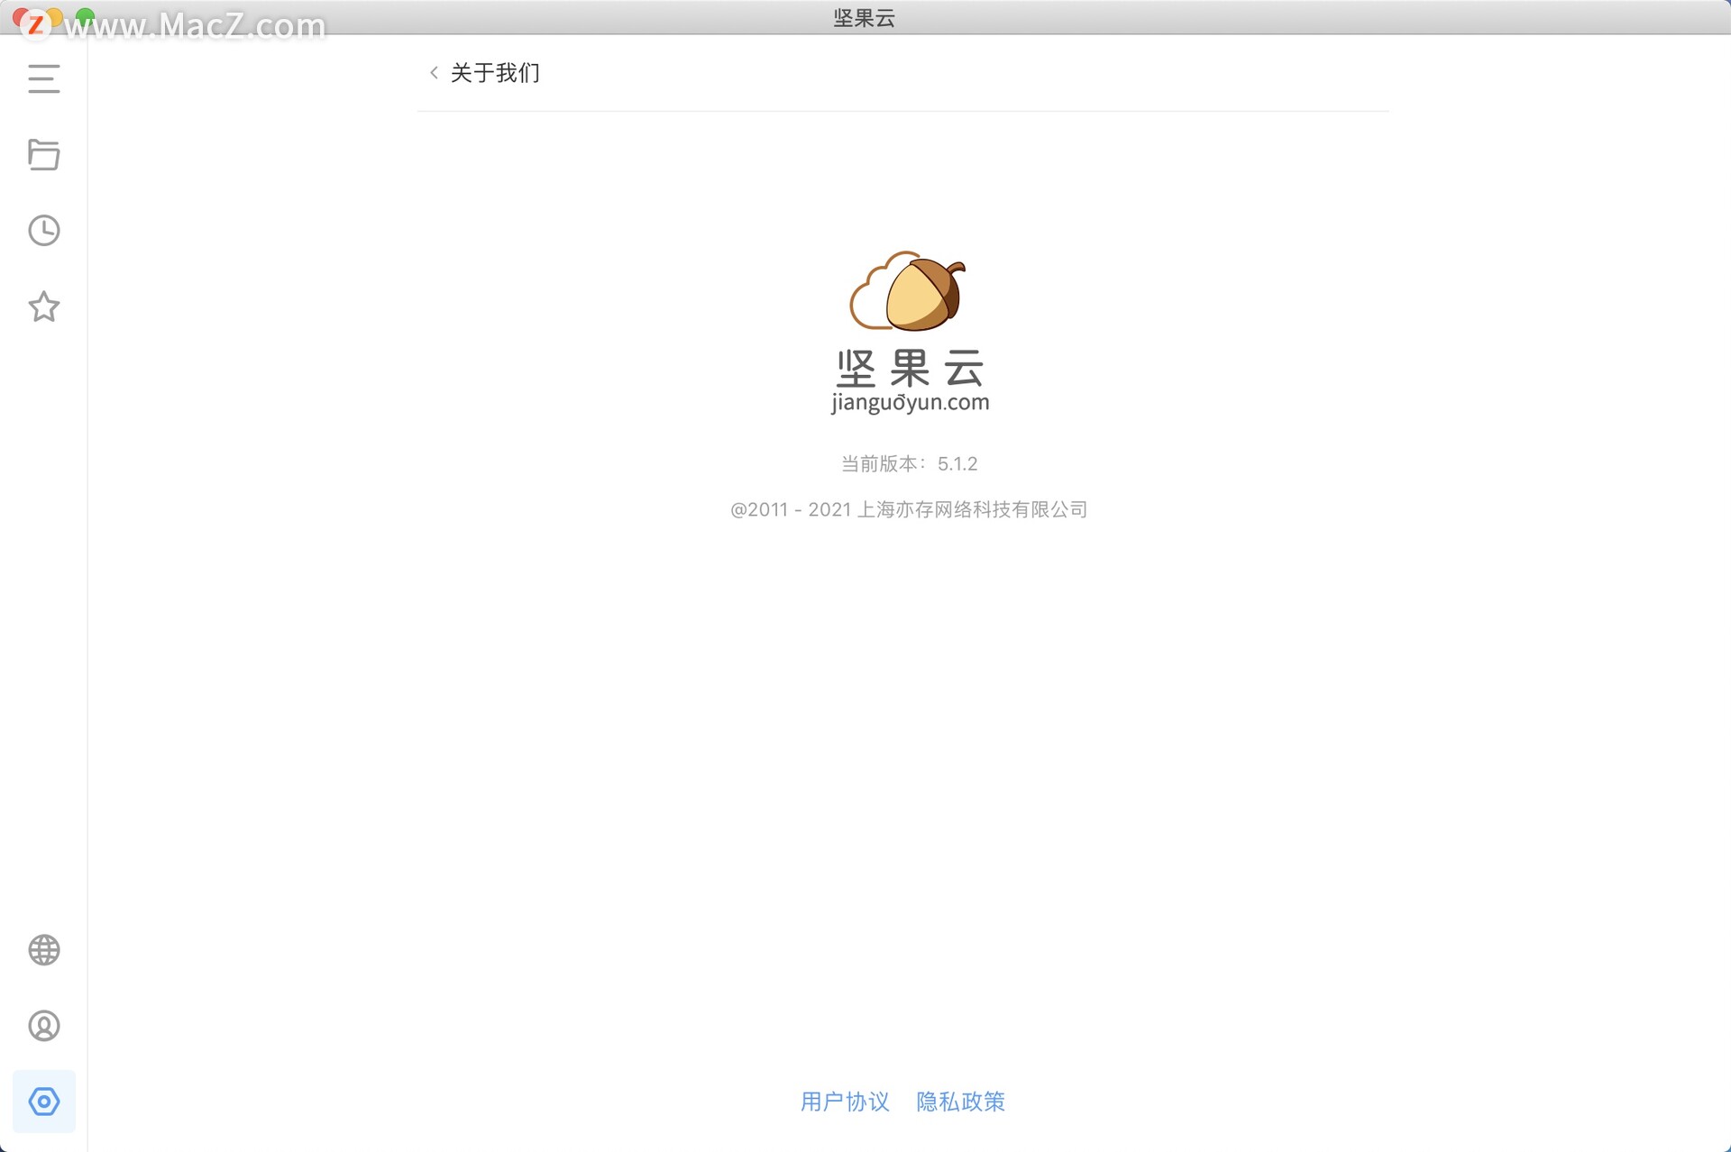Click the jianguoyun.com text
The width and height of the screenshot is (1731, 1152).
tap(910, 402)
